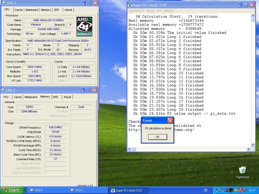Click the Level 2 cache value 2 x 1024 KBytes
The height and width of the screenshot is (194, 259).
(81, 76)
